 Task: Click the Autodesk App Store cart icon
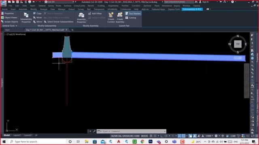coord(221,2)
